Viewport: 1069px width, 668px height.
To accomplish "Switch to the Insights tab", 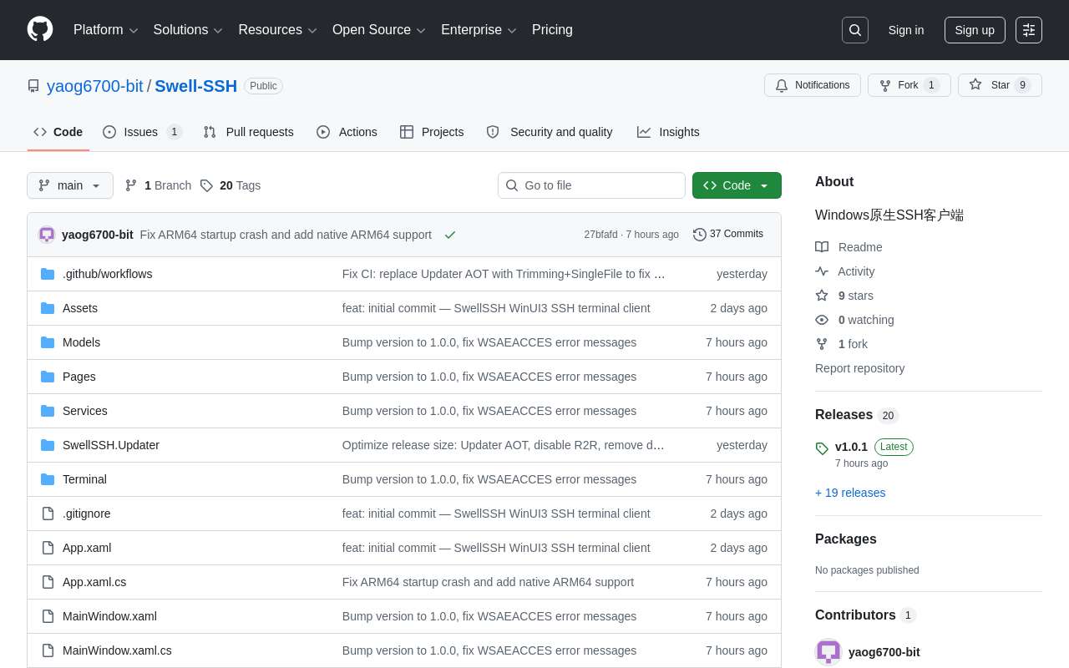I will tap(668, 132).
